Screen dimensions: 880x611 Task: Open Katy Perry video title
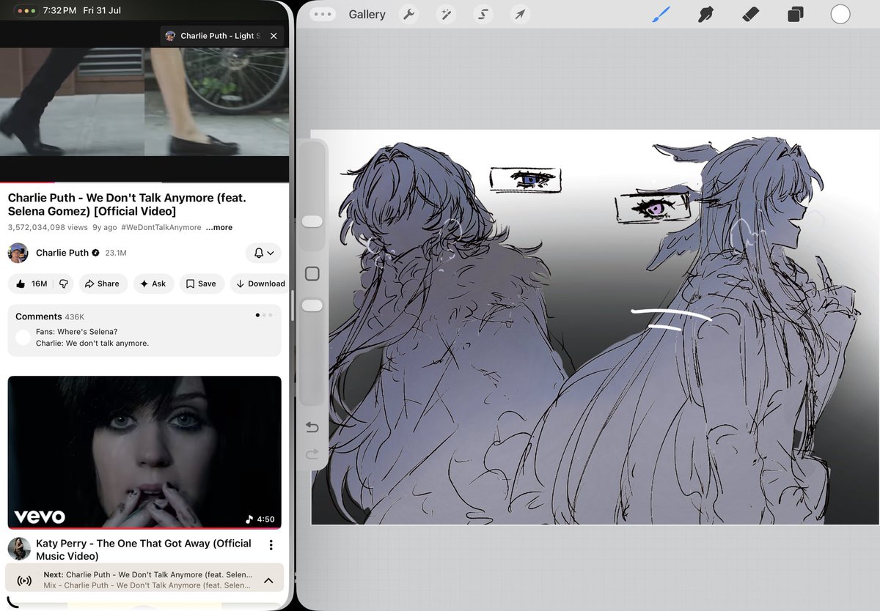pyautogui.click(x=144, y=549)
